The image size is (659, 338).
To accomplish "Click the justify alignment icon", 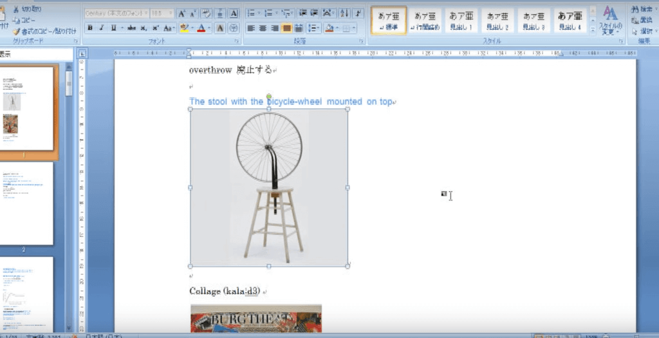I will click(286, 28).
